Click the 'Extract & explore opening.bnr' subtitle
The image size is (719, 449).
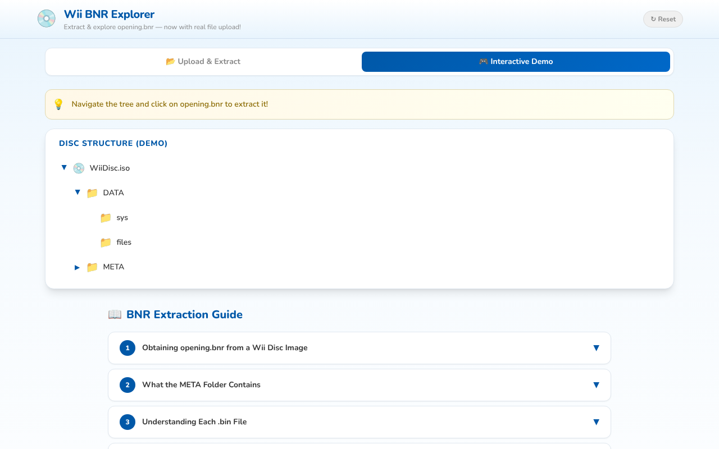(152, 27)
